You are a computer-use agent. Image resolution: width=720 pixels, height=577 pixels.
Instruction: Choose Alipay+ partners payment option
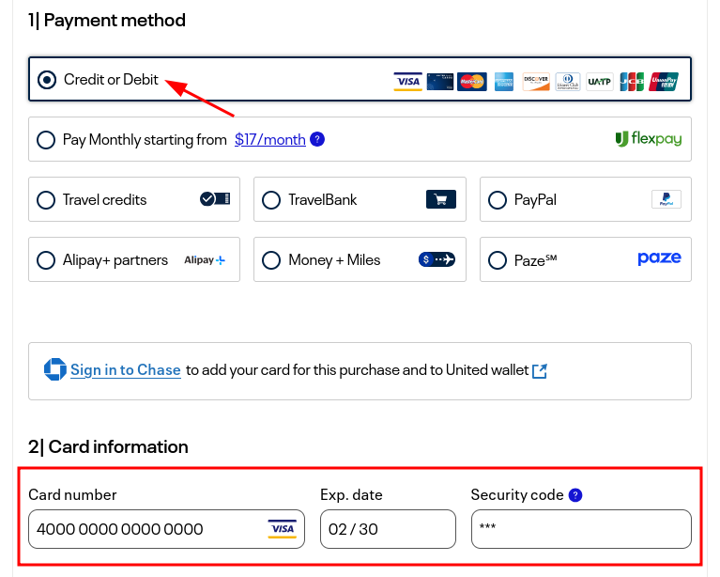click(x=46, y=260)
